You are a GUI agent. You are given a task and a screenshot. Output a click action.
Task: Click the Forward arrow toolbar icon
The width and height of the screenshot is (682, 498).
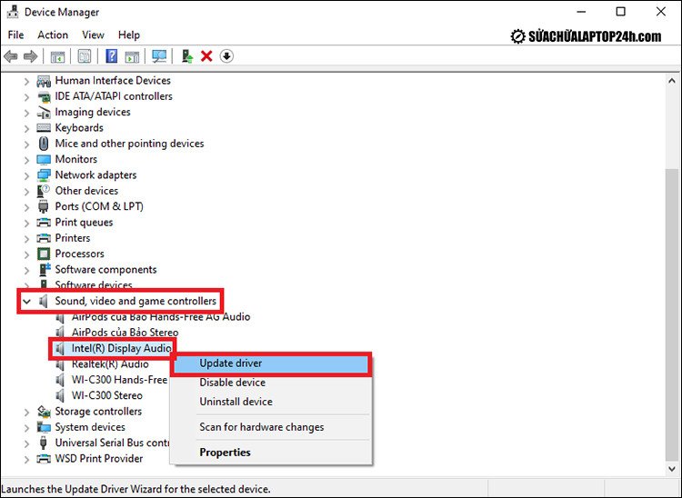[30, 56]
